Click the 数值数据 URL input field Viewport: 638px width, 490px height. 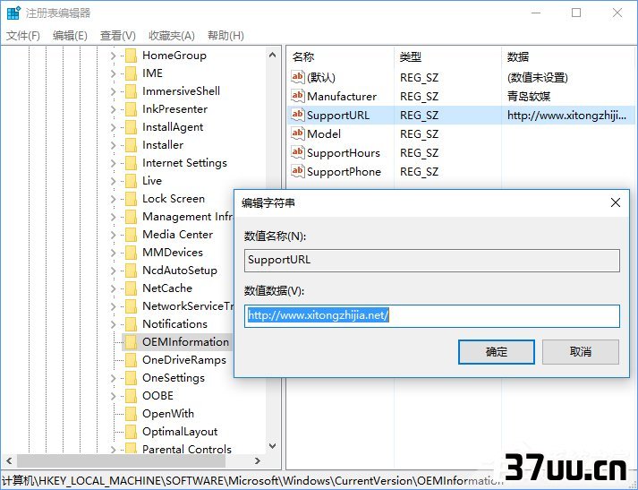click(x=432, y=316)
